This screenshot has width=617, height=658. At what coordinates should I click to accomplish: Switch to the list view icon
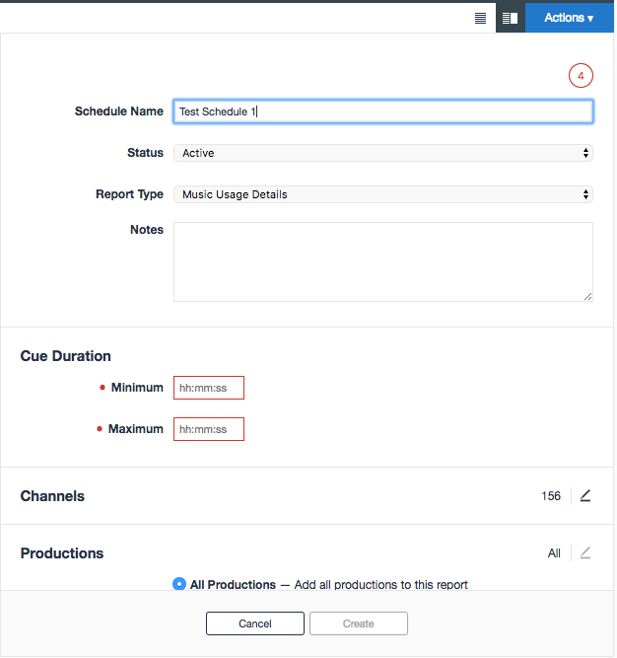pyautogui.click(x=480, y=18)
